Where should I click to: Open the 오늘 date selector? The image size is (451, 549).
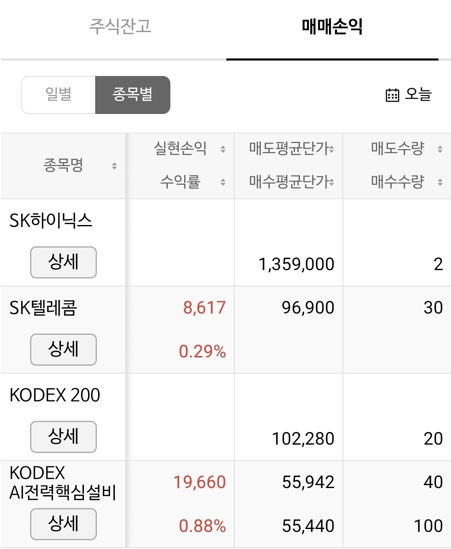click(408, 95)
